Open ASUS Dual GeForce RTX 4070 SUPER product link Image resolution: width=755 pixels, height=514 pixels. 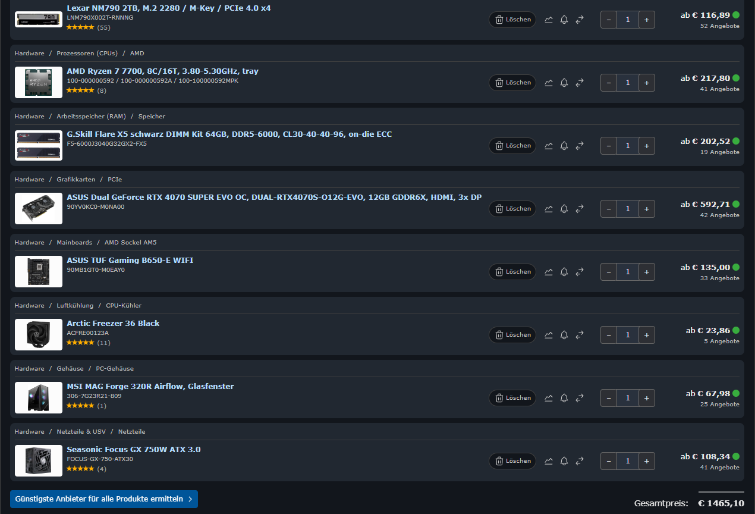(274, 197)
